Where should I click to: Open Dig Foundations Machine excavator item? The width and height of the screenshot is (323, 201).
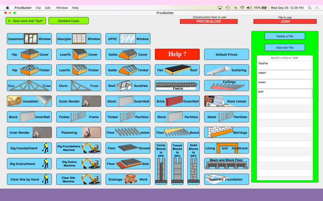coord(79,148)
